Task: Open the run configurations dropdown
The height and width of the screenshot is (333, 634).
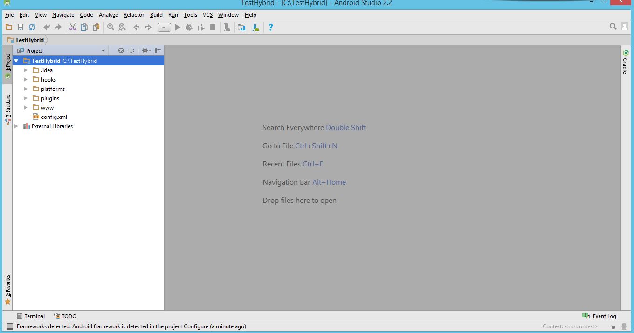Action: (x=164, y=27)
